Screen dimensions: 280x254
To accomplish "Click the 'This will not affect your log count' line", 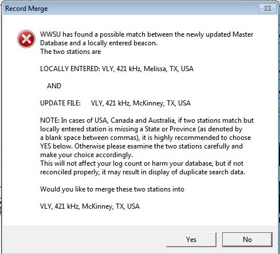I will tap(141, 163).
